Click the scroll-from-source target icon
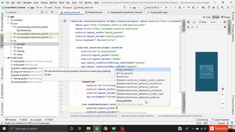Viewport: 235px width, 132px height. click(x=42, y=12)
